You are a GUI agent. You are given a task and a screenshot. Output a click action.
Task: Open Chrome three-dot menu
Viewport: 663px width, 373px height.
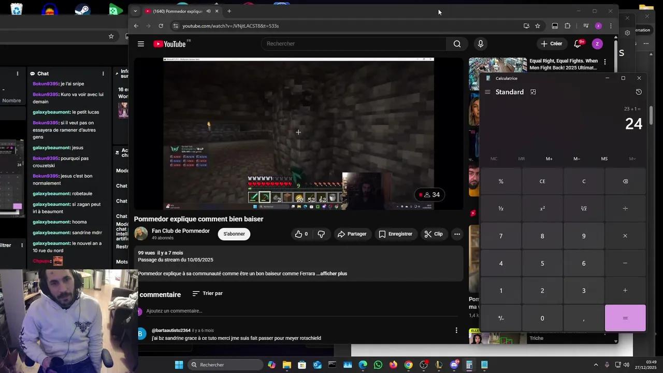[x=611, y=26]
